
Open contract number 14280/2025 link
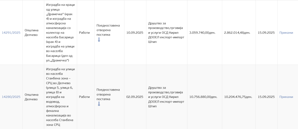(11, 97)
